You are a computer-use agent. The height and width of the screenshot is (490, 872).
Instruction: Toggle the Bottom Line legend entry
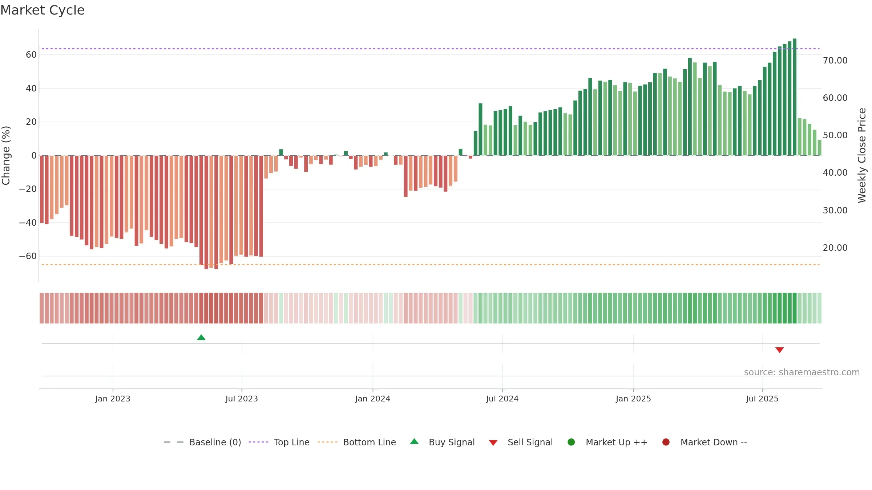[x=357, y=442]
